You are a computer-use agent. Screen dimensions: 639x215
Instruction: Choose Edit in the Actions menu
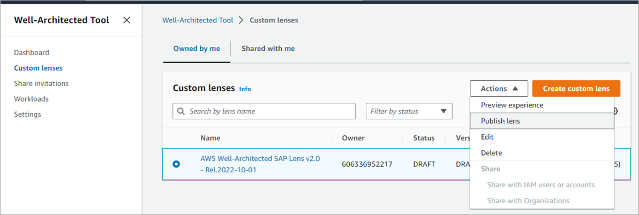(x=487, y=137)
